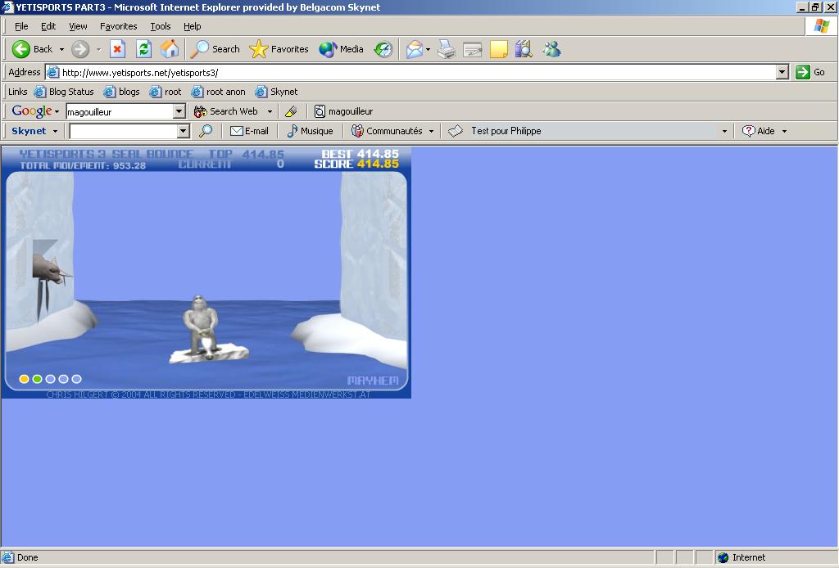
Task: Expand the Forward button history dropdown arrow
Action: 99,49
